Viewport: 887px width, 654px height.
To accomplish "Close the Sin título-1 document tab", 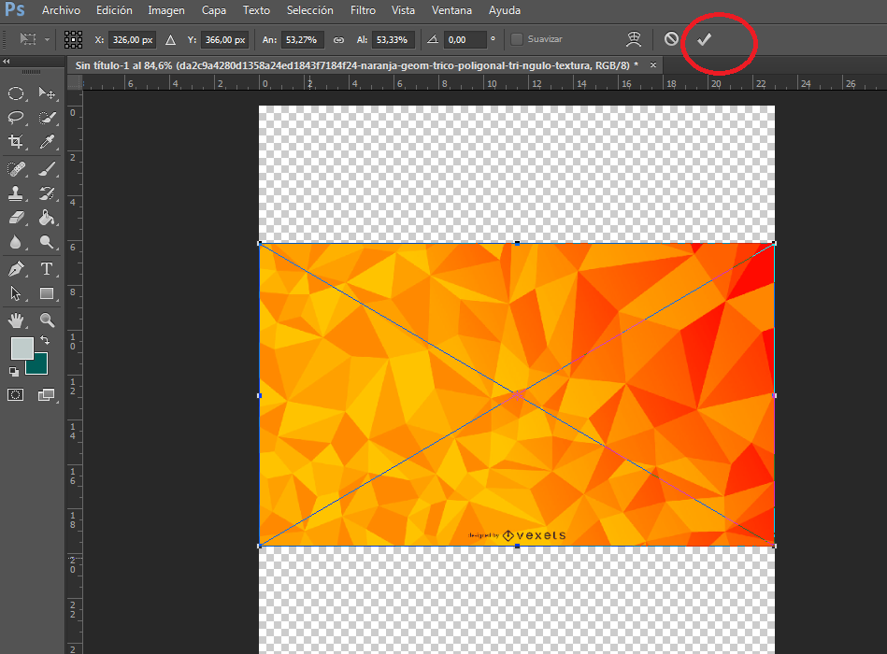I will pos(652,65).
